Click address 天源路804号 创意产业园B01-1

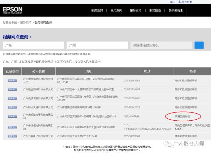click(x=86, y=116)
